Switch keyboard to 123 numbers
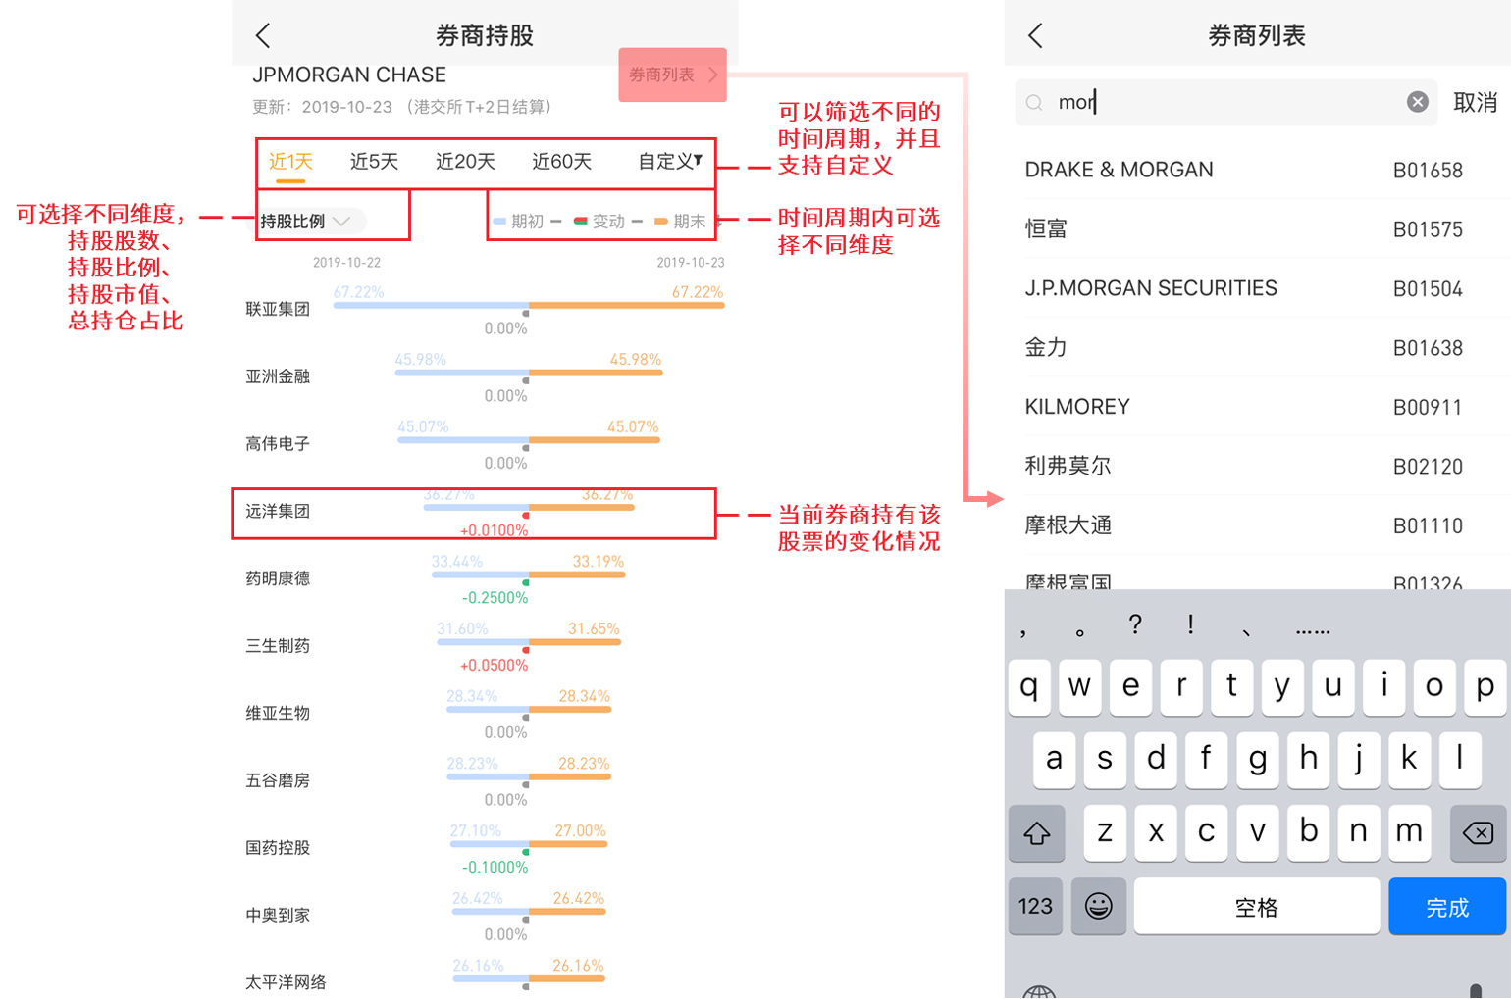This screenshot has height=999, width=1511. click(x=1035, y=906)
